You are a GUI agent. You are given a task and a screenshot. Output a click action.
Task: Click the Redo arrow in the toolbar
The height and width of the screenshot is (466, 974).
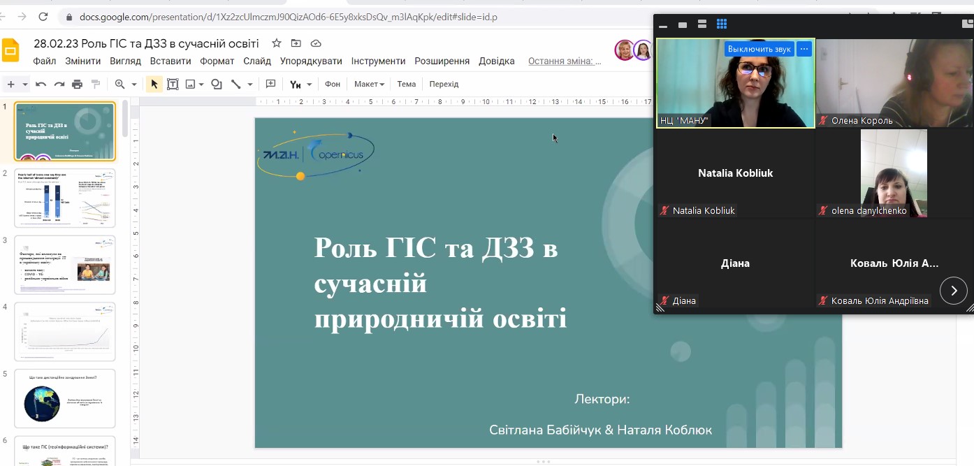point(59,85)
